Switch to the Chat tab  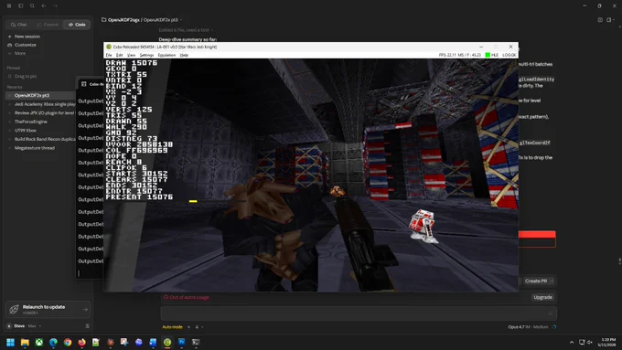(x=19, y=25)
